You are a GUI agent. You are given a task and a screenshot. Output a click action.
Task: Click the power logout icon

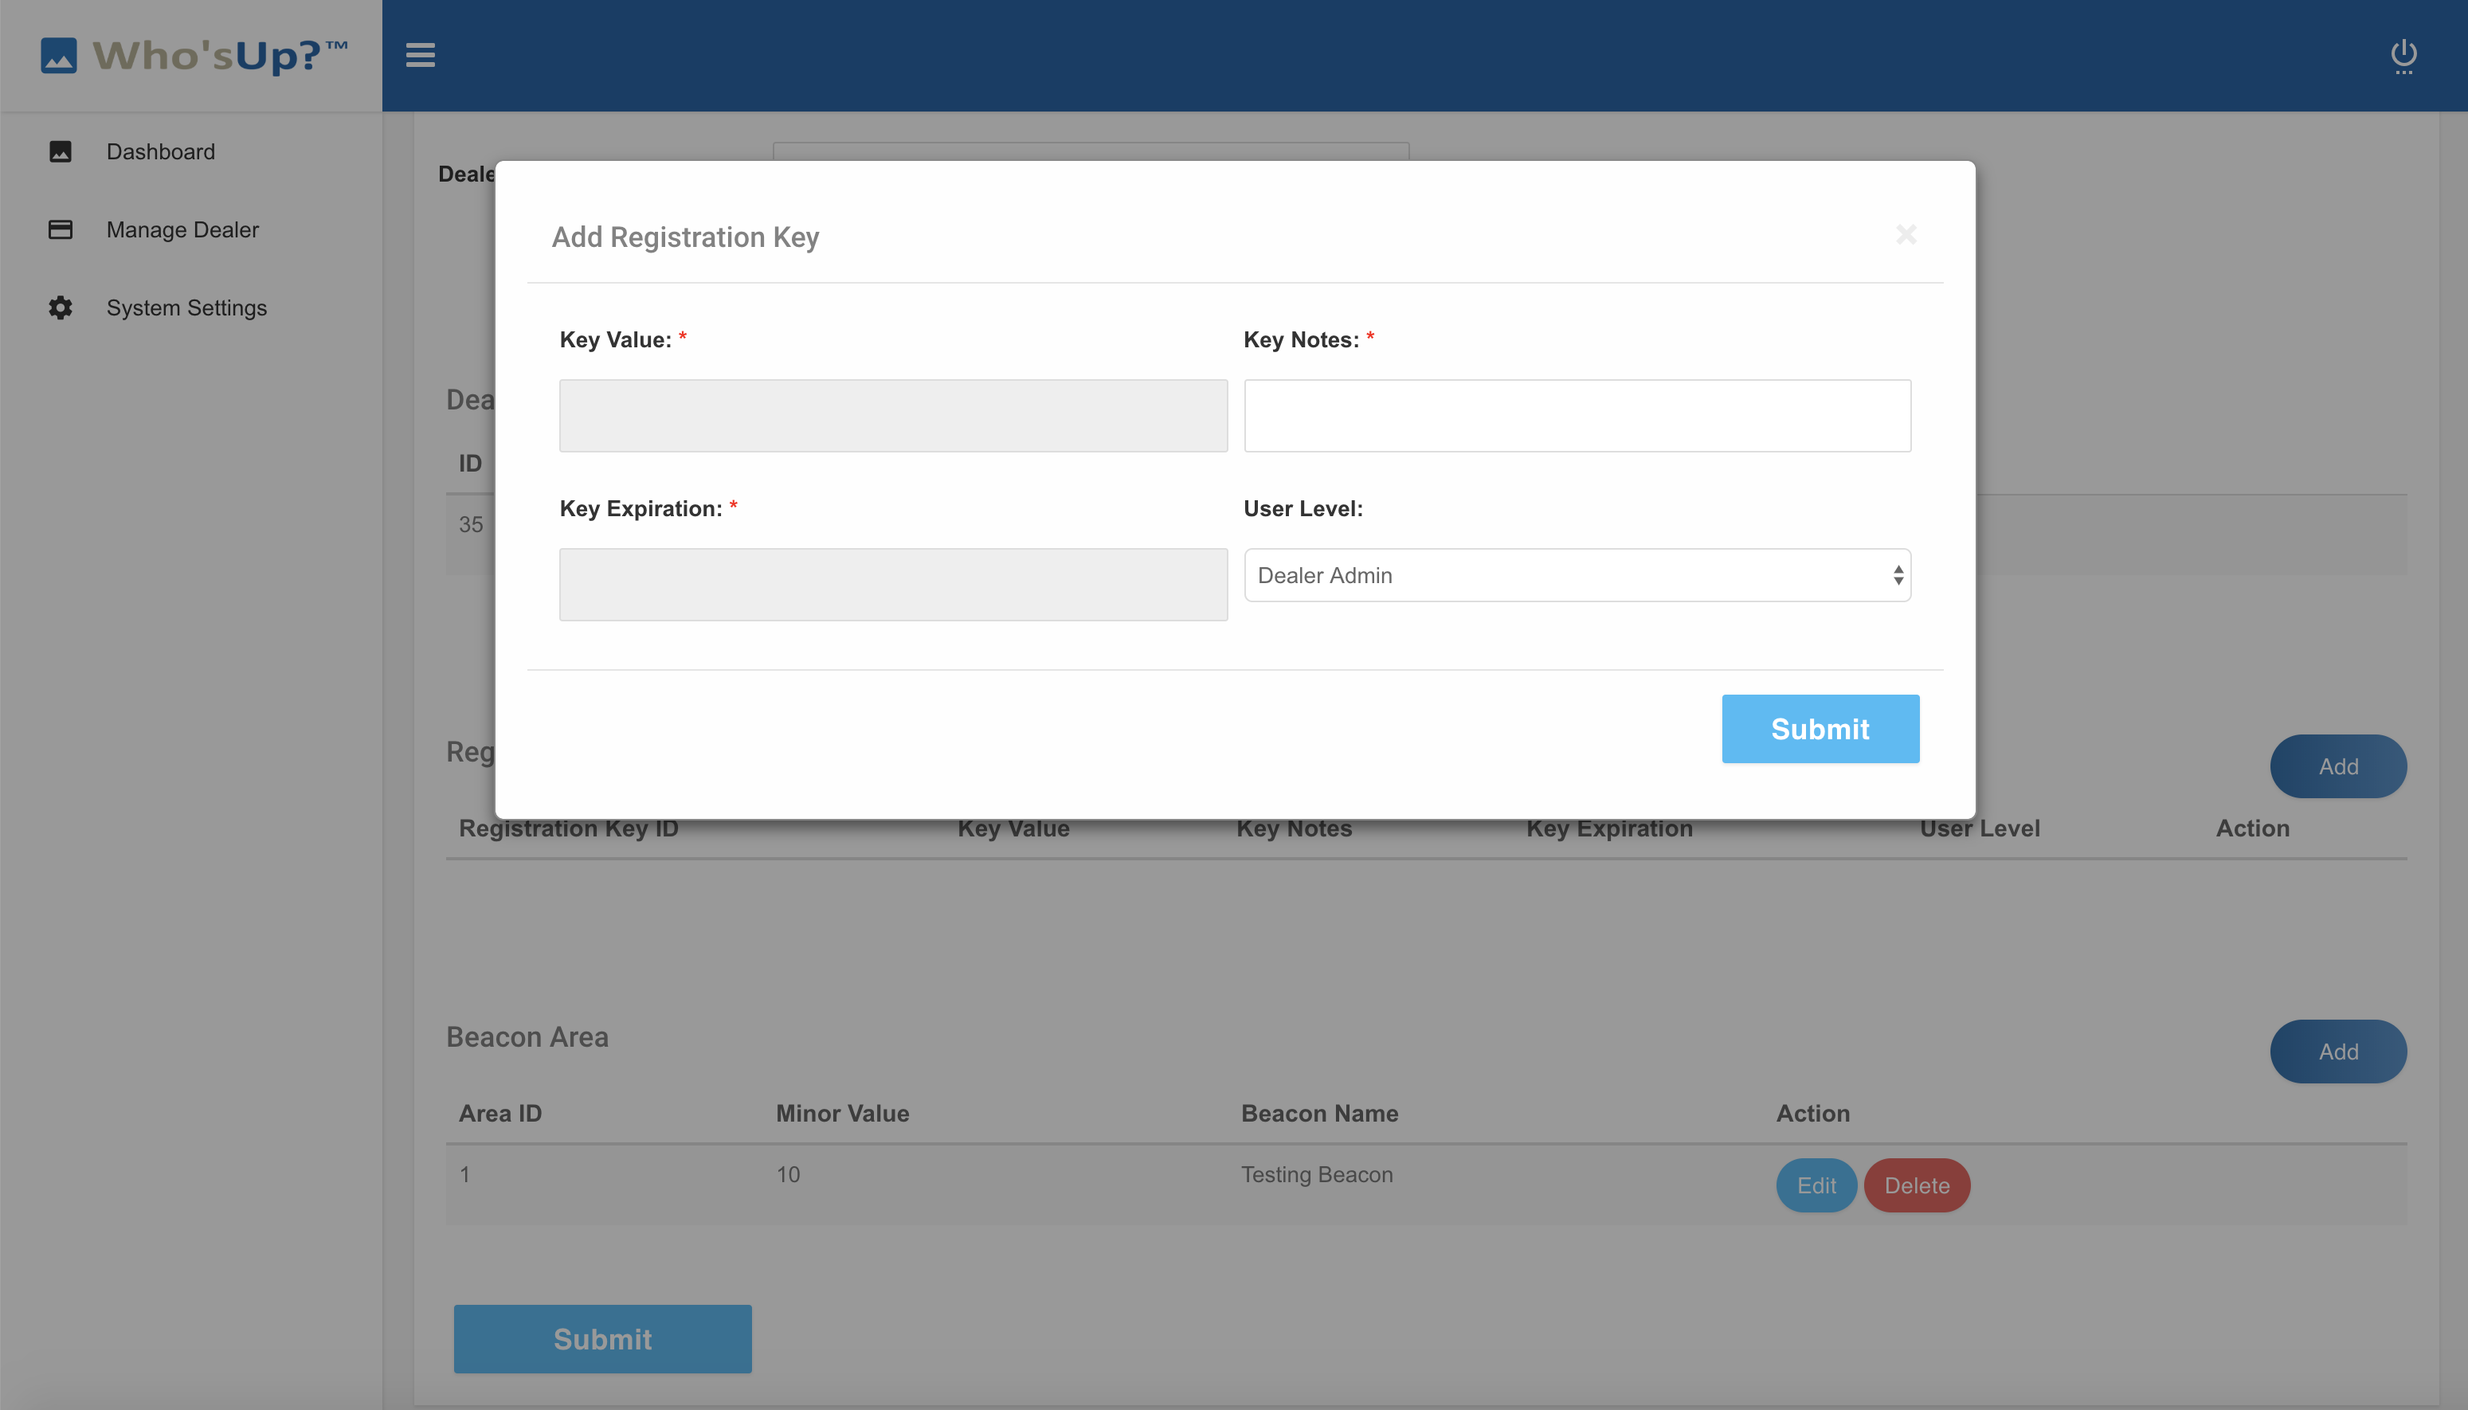[x=2403, y=54]
